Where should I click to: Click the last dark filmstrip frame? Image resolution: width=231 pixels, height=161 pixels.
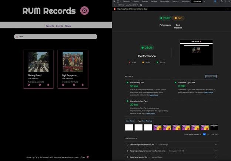214,127
